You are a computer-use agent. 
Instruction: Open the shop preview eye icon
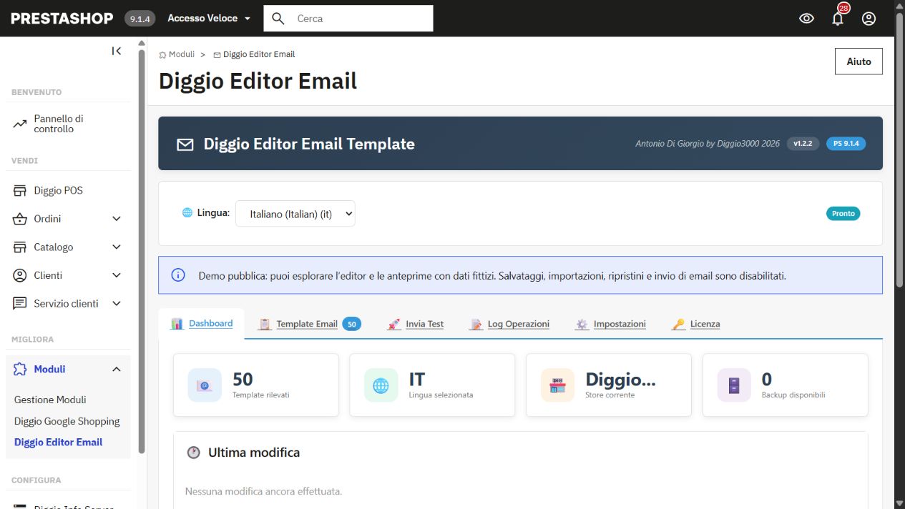pos(806,19)
